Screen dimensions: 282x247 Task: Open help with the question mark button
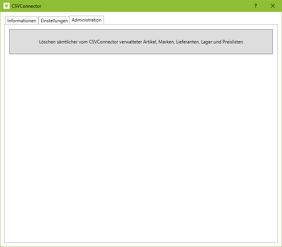(x=256, y=6)
